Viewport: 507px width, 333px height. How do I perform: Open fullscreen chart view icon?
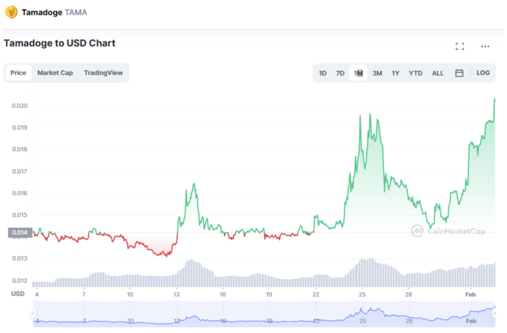460,47
